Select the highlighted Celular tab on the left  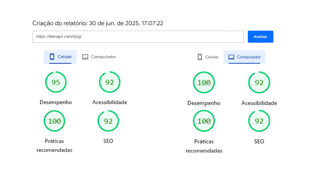(60, 57)
